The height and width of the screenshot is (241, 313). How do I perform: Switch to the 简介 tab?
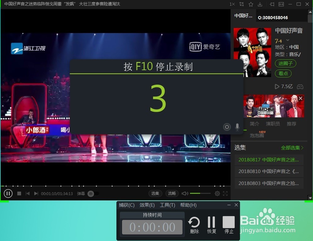pos(254,124)
